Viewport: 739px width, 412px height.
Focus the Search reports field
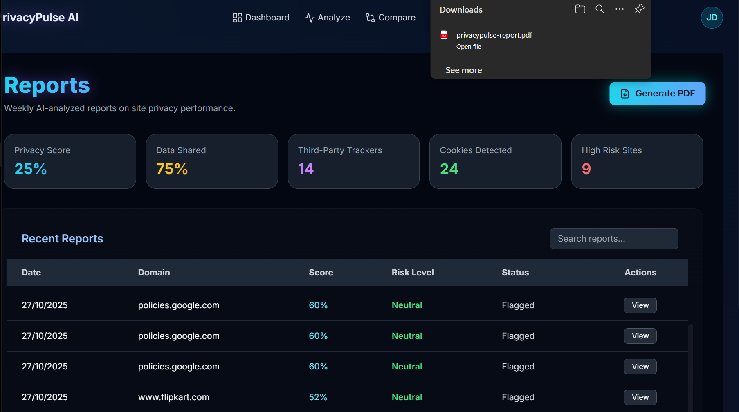[x=614, y=239]
